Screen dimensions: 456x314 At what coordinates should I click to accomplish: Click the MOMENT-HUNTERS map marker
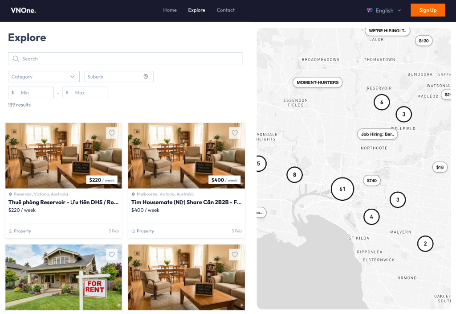(318, 83)
